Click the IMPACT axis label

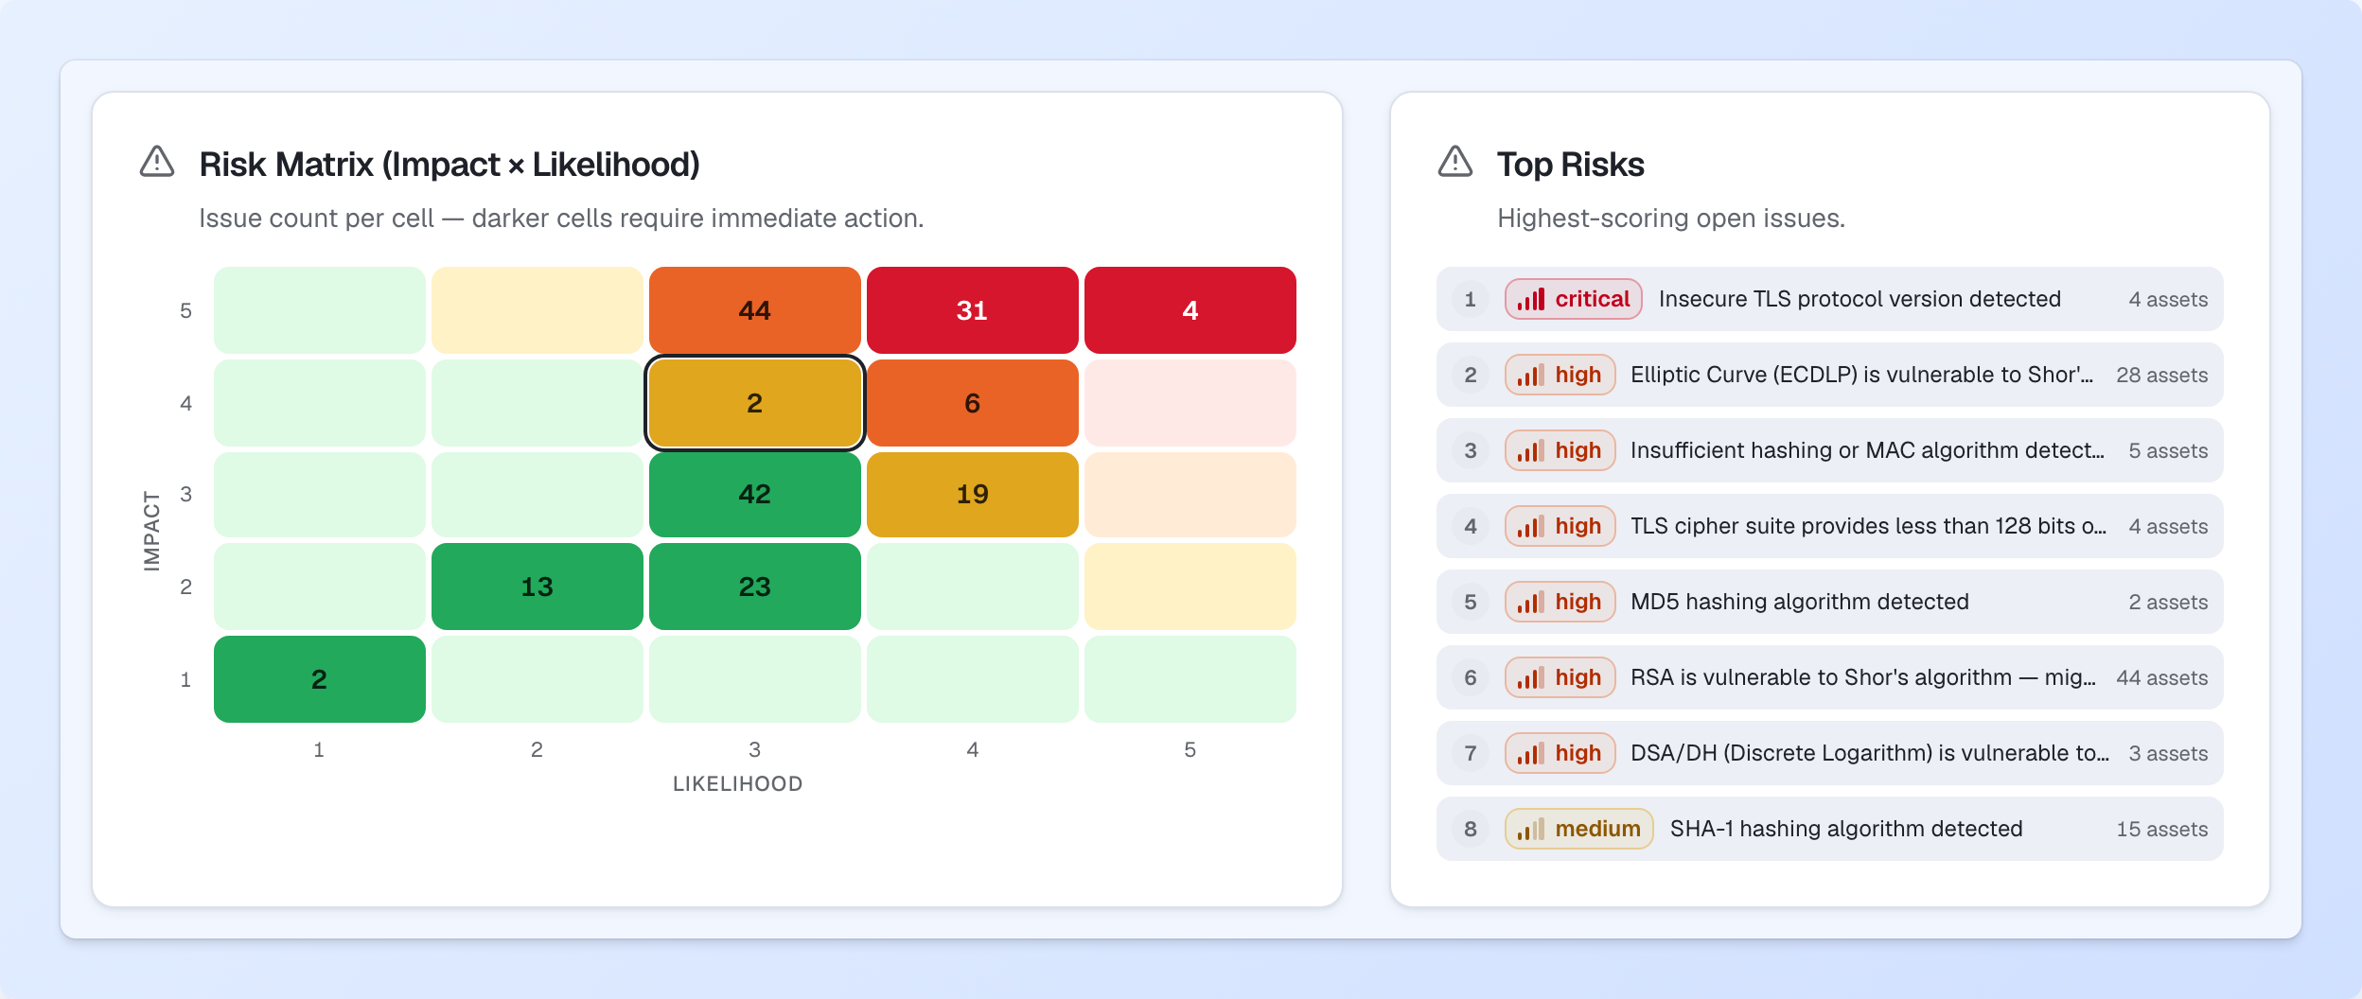(x=151, y=531)
